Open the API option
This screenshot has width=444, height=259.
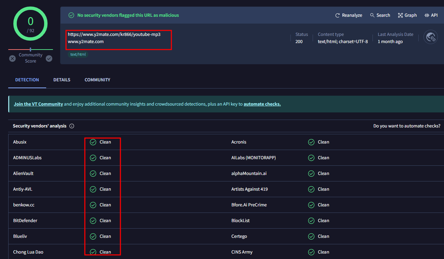click(x=431, y=15)
